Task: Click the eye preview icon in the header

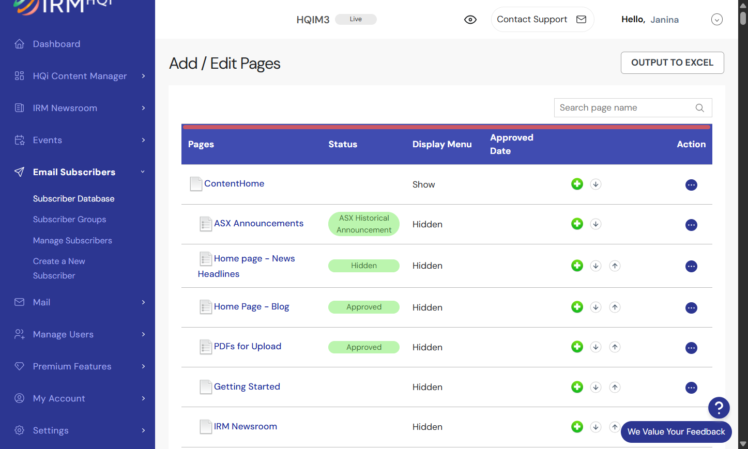Action: (x=470, y=20)
